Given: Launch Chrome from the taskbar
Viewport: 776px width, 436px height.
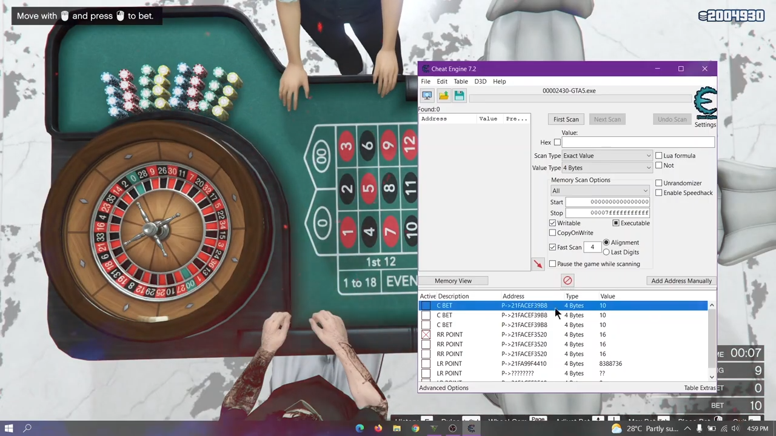Looking at the screenshot, I should 415,429.
